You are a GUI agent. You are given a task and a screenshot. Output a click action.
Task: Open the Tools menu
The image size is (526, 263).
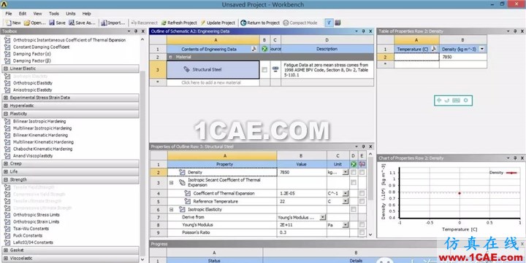click(x=53, y=14)
